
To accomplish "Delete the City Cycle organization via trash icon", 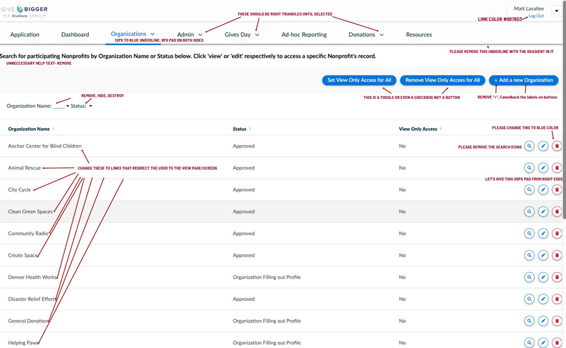I will 557,190.
